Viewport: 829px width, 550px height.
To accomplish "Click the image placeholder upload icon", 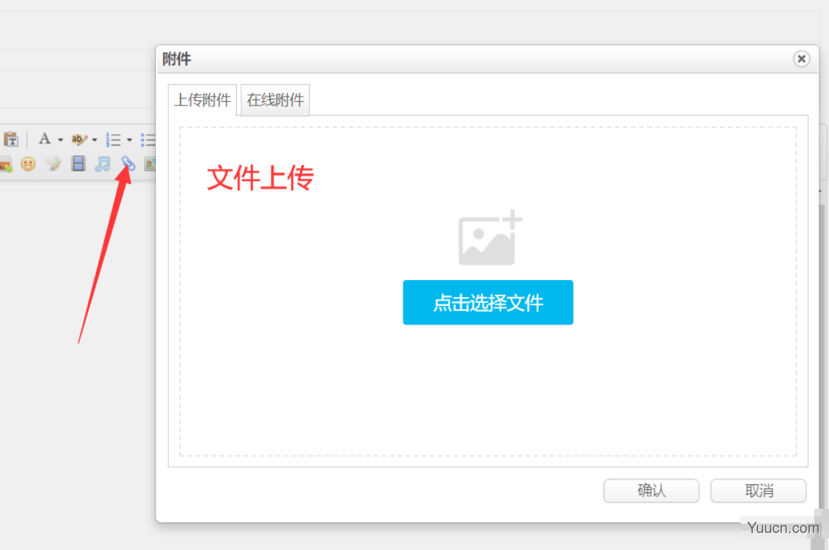I will pyautogui.click(x=490, y=237).
